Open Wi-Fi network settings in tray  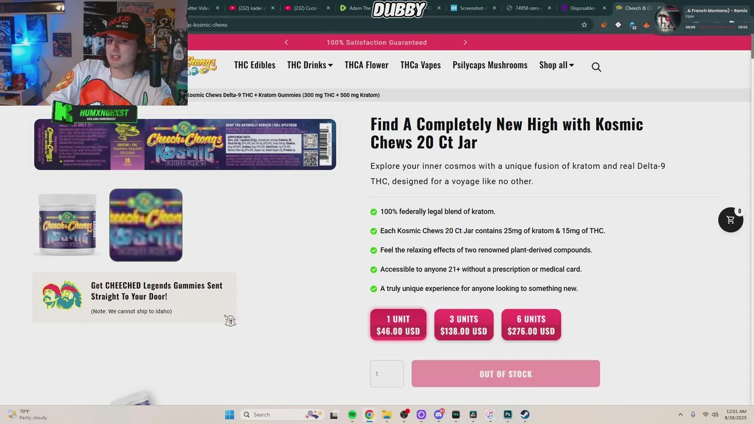[706, 415]
